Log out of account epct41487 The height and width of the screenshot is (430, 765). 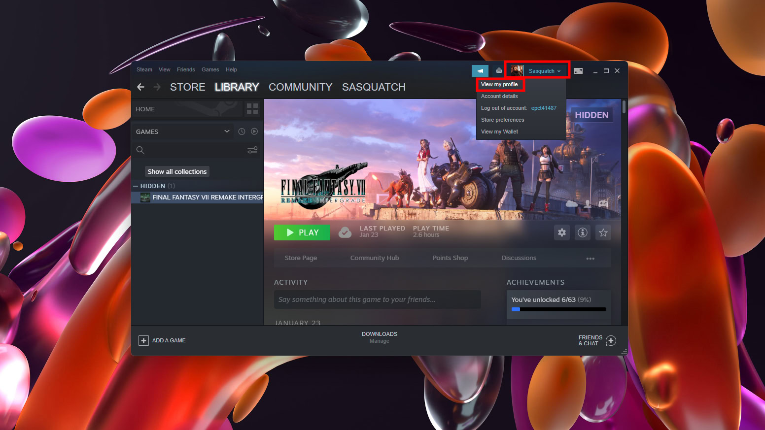coord(519,108)
